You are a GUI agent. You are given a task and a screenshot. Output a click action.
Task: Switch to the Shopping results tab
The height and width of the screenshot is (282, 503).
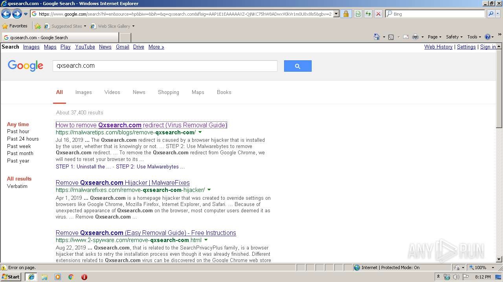click(168, 92)
